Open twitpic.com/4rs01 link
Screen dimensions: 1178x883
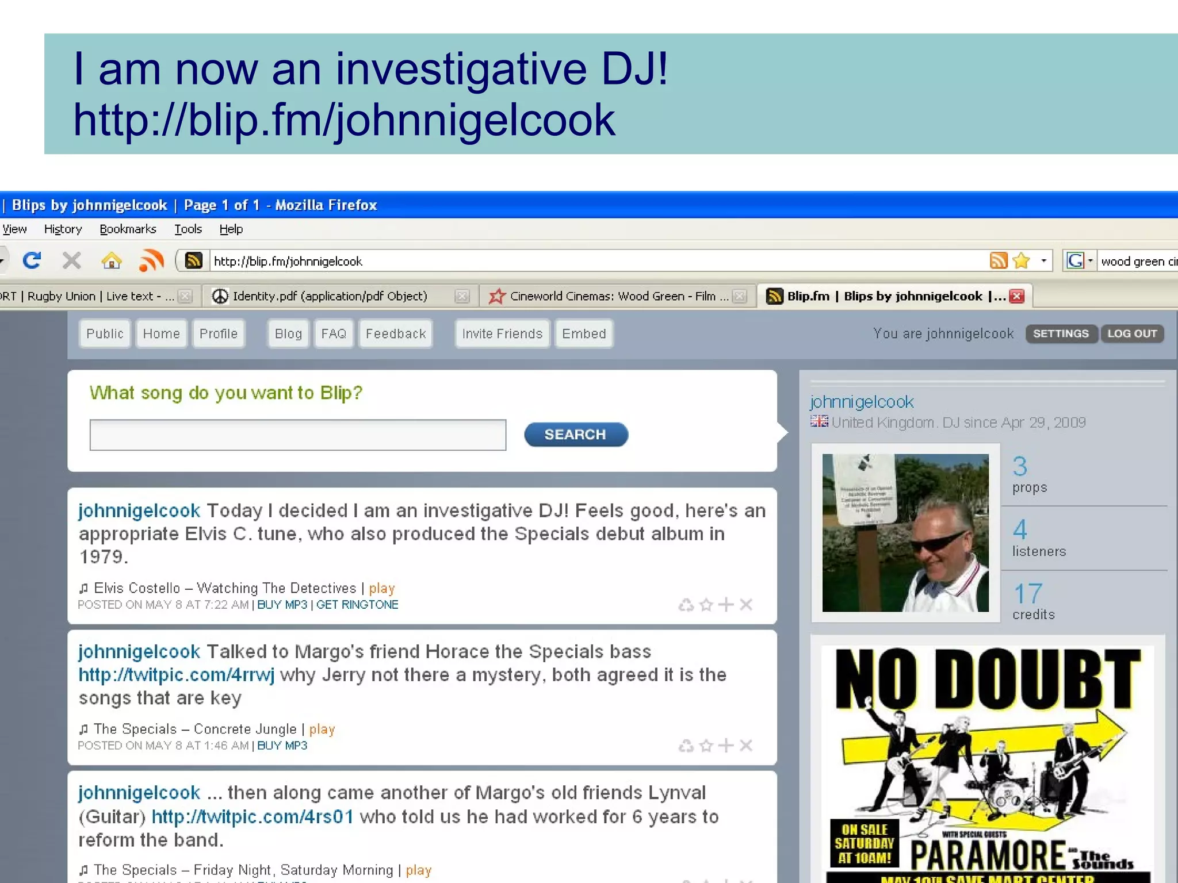pos(253,817)
